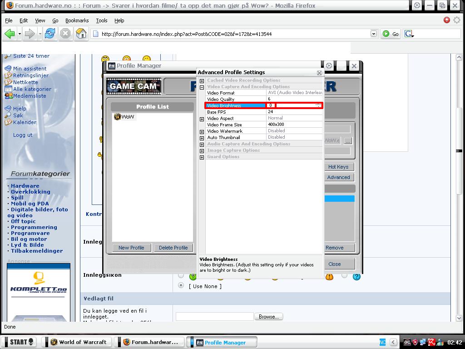Click the New Profile button

tap(131, 248)
